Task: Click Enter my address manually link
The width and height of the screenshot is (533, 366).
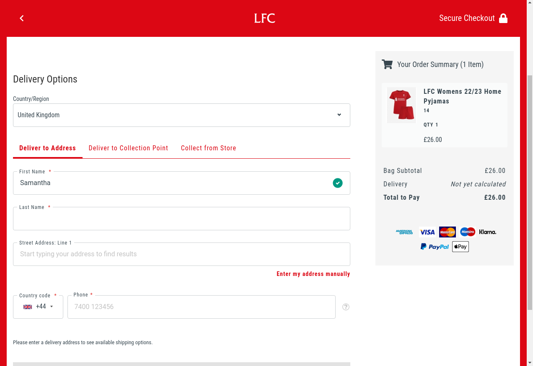Action: (x=313, y=274)
